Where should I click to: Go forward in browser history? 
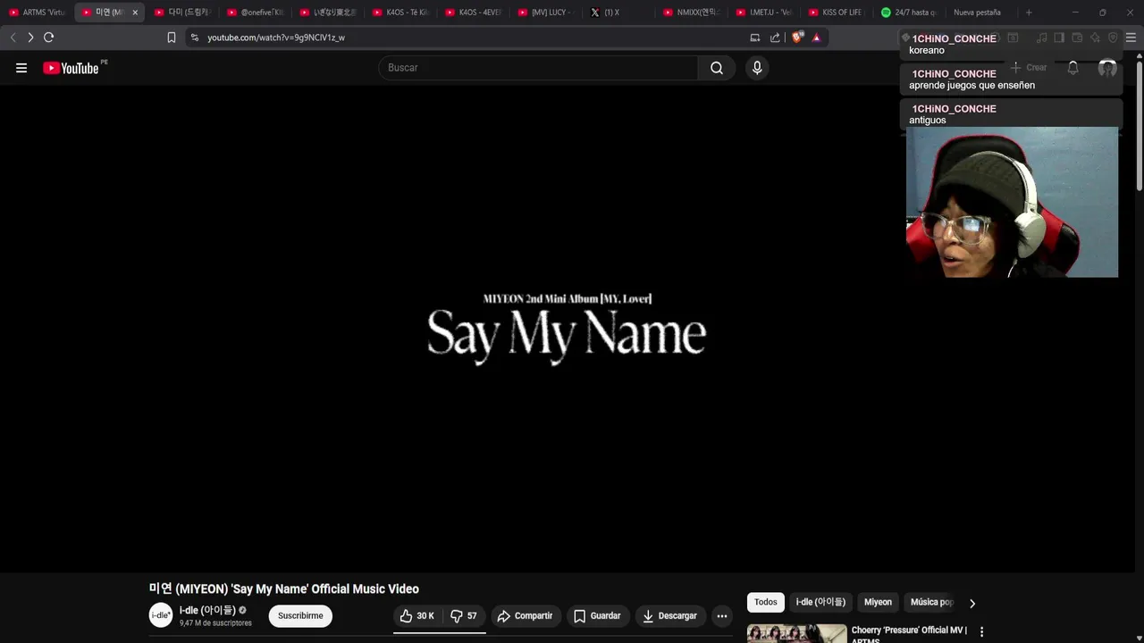(30, 38)
